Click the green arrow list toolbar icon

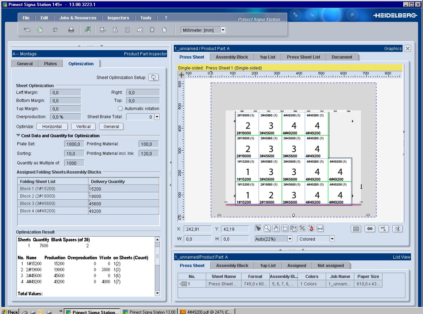[x=88, y=30]
